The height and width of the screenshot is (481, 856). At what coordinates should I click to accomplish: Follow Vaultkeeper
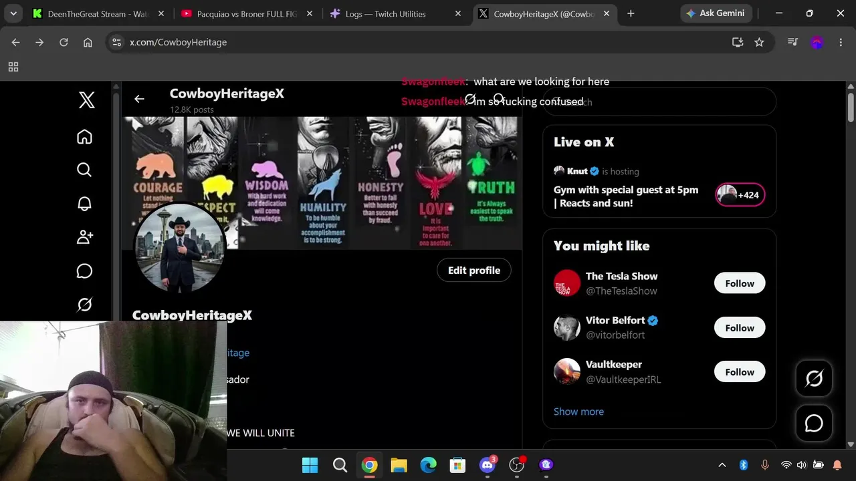pyautogui.click(x=740, y=372)
